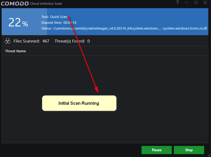Viewport: 211px width, 157px height.
Task: Grab the window resize grip corner
Action: 209,155
